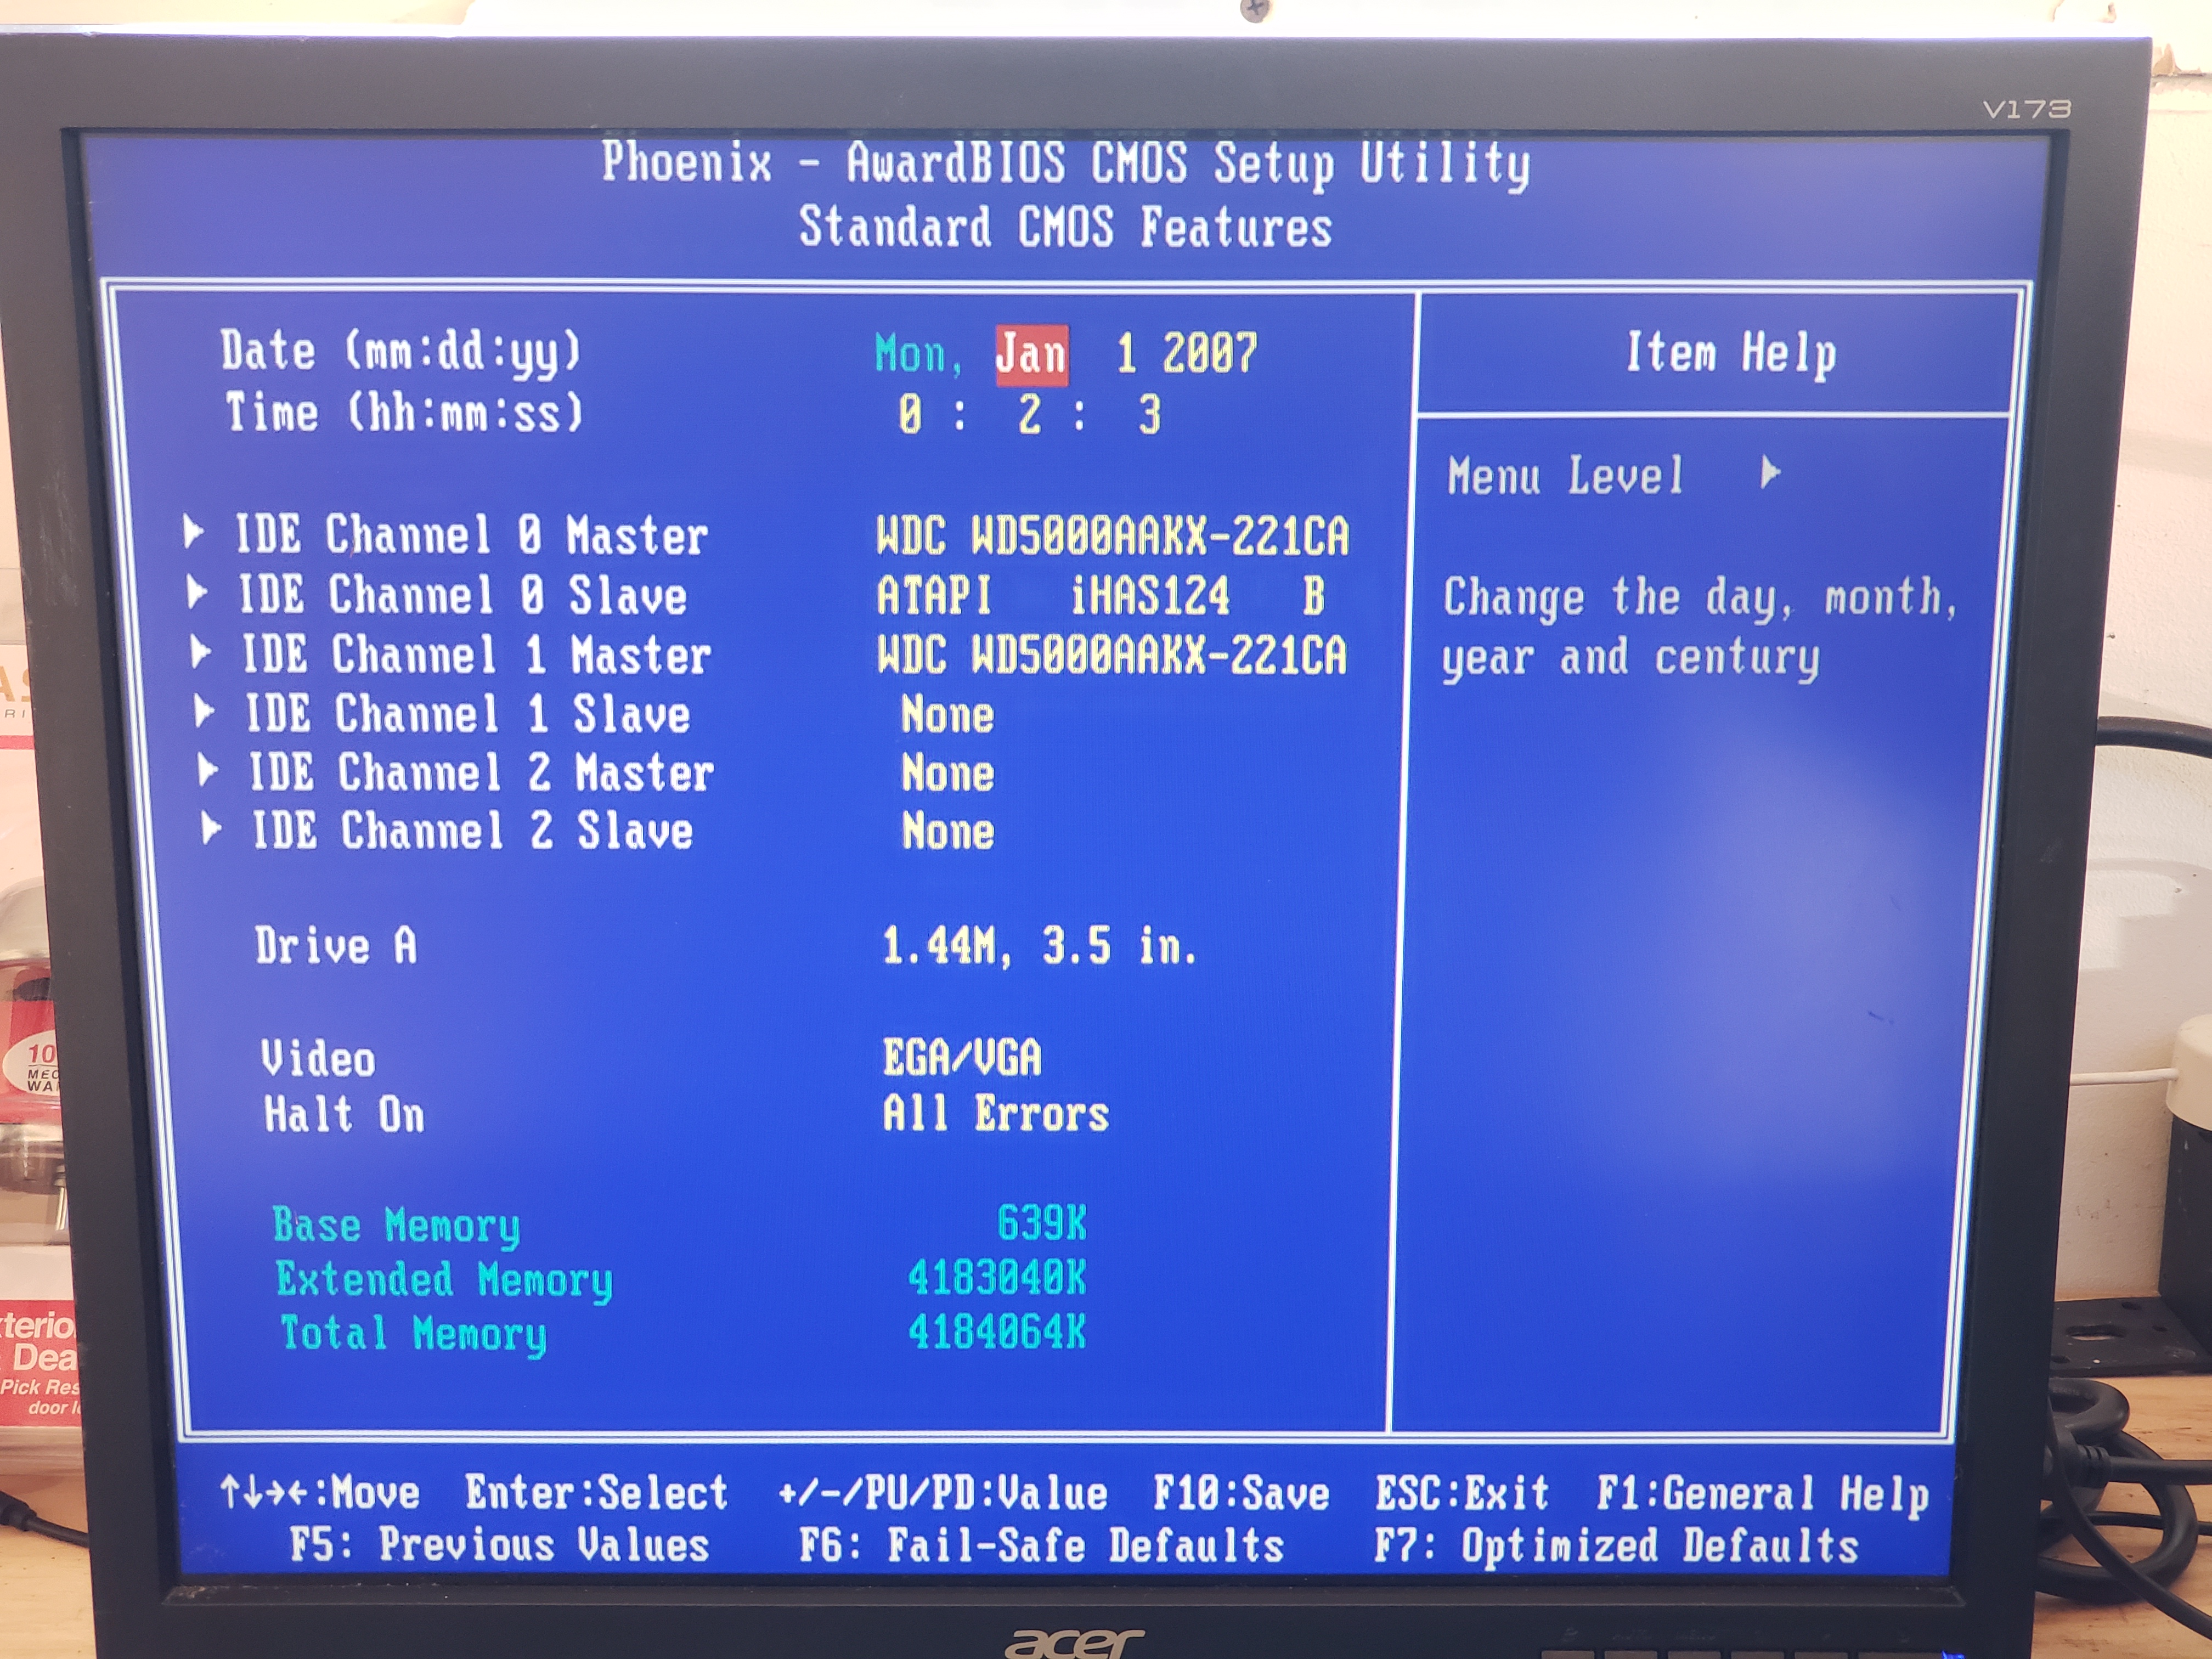Open IDE Channel 1 Slave entry
This screenshot has width=2212, height=1659.
point(467,714)
